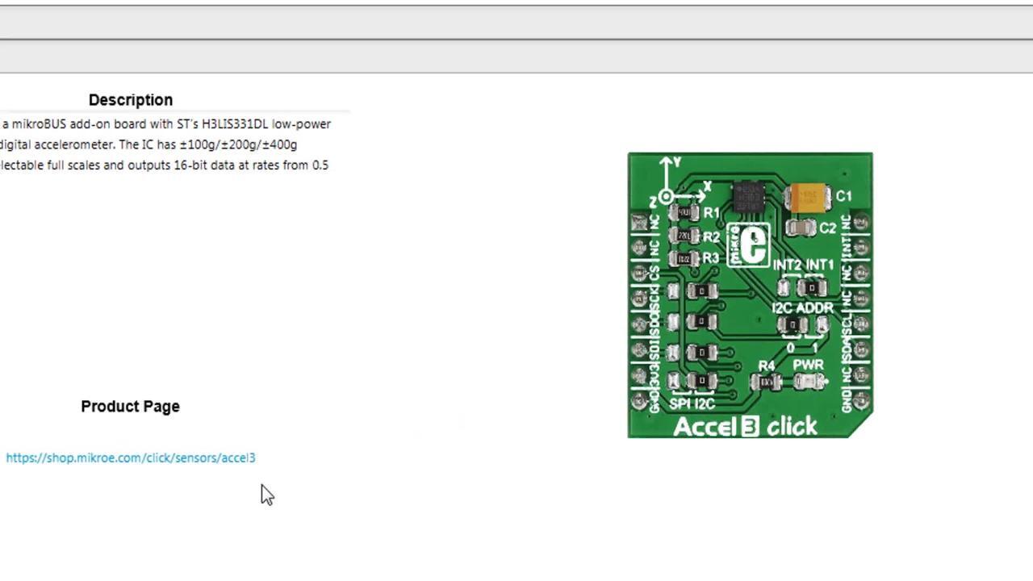Click the line about 16-bit data rates

pyautogui.click(x=164, y=165)
